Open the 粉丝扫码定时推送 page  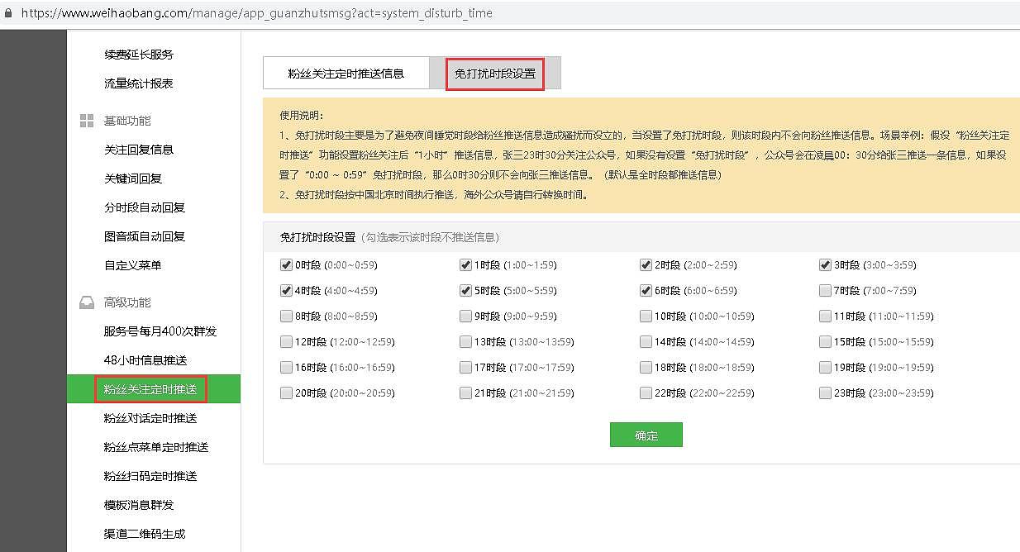point(150,475)
